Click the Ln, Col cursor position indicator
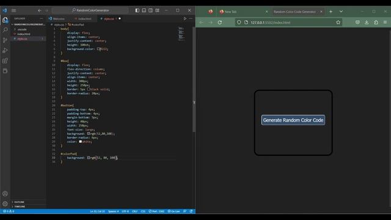 coord(97,211)
